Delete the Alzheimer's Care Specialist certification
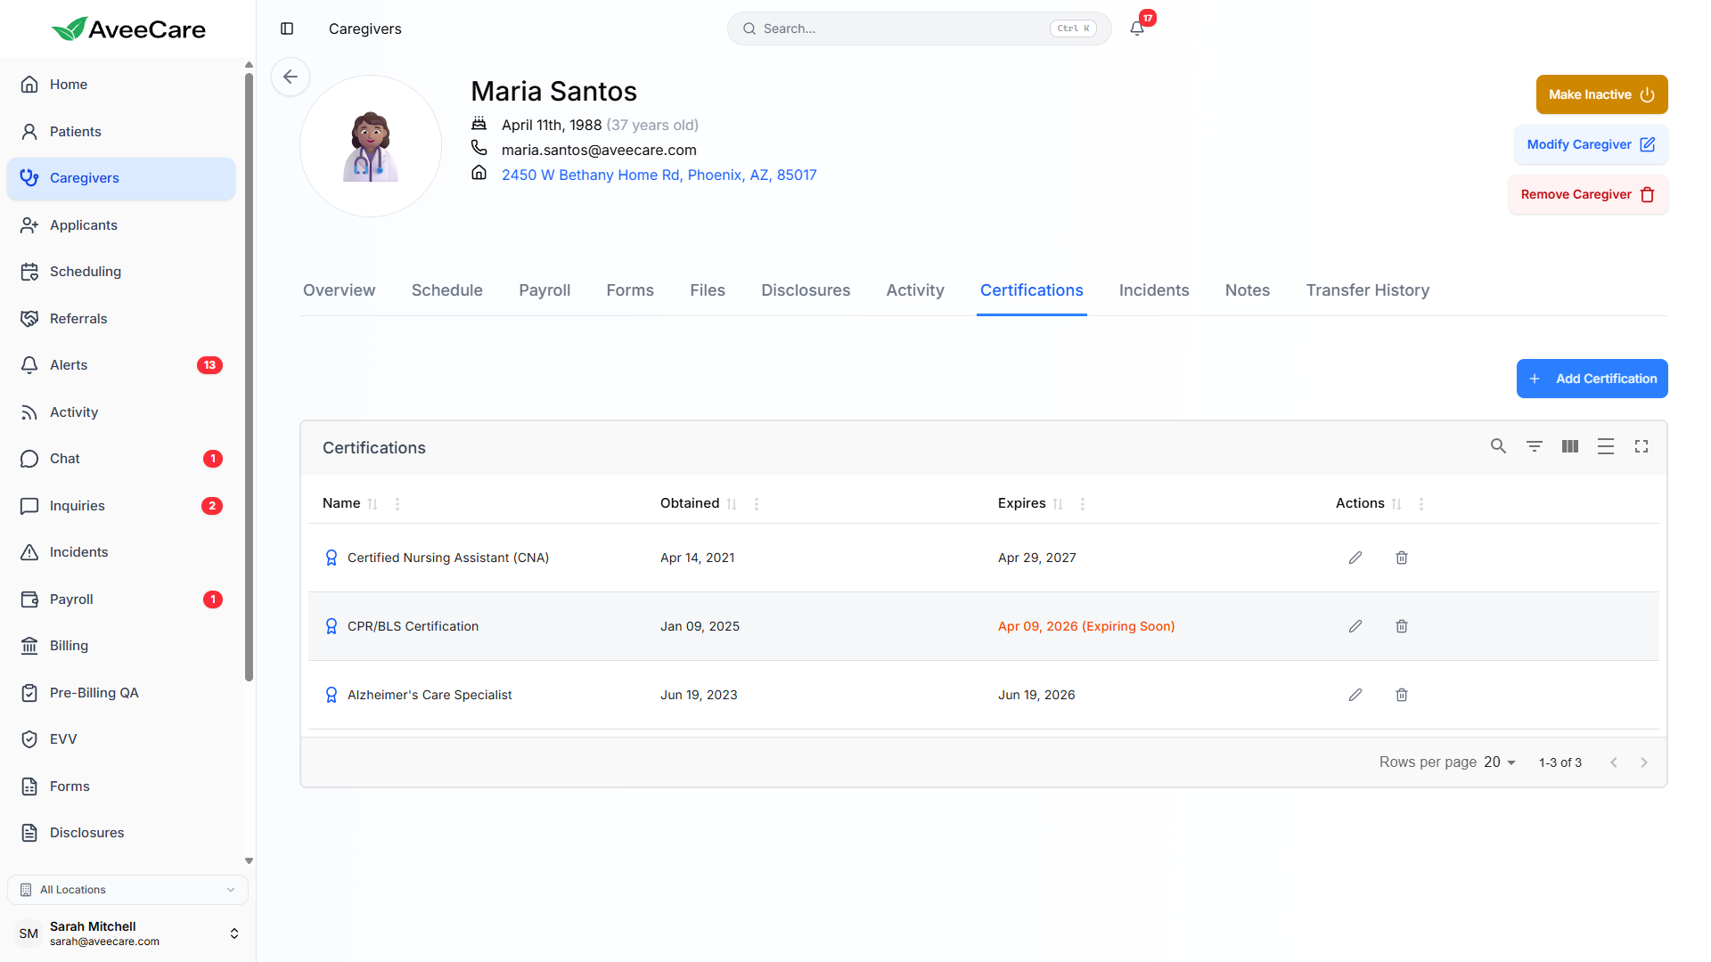This screenshot has height=962, width=1711. tap(1402, 695)
